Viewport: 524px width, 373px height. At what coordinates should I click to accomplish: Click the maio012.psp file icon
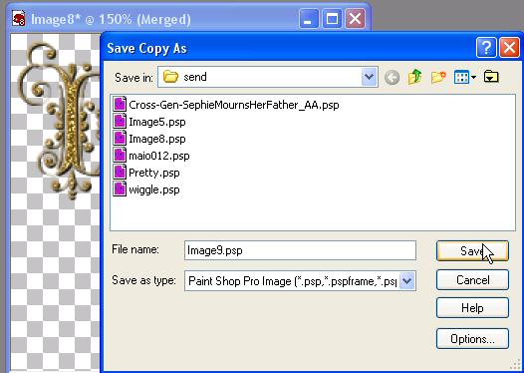point(120,155)
